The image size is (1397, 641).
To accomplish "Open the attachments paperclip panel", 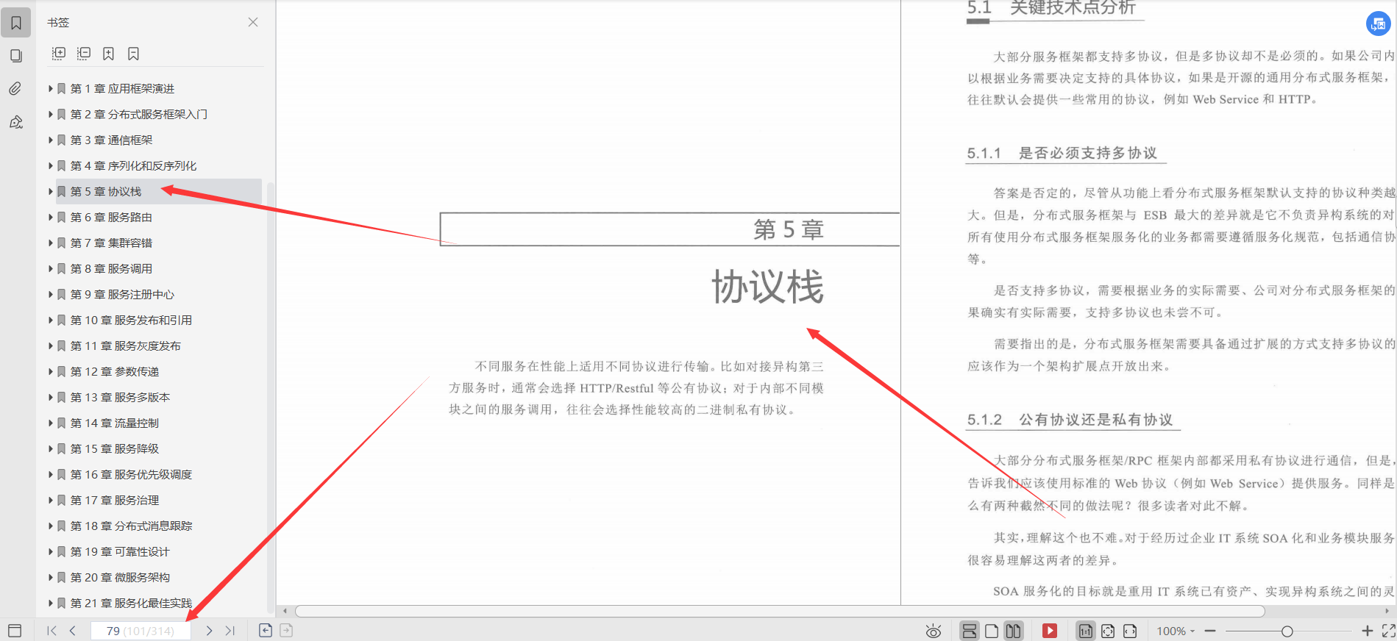I will click(16, 89).
